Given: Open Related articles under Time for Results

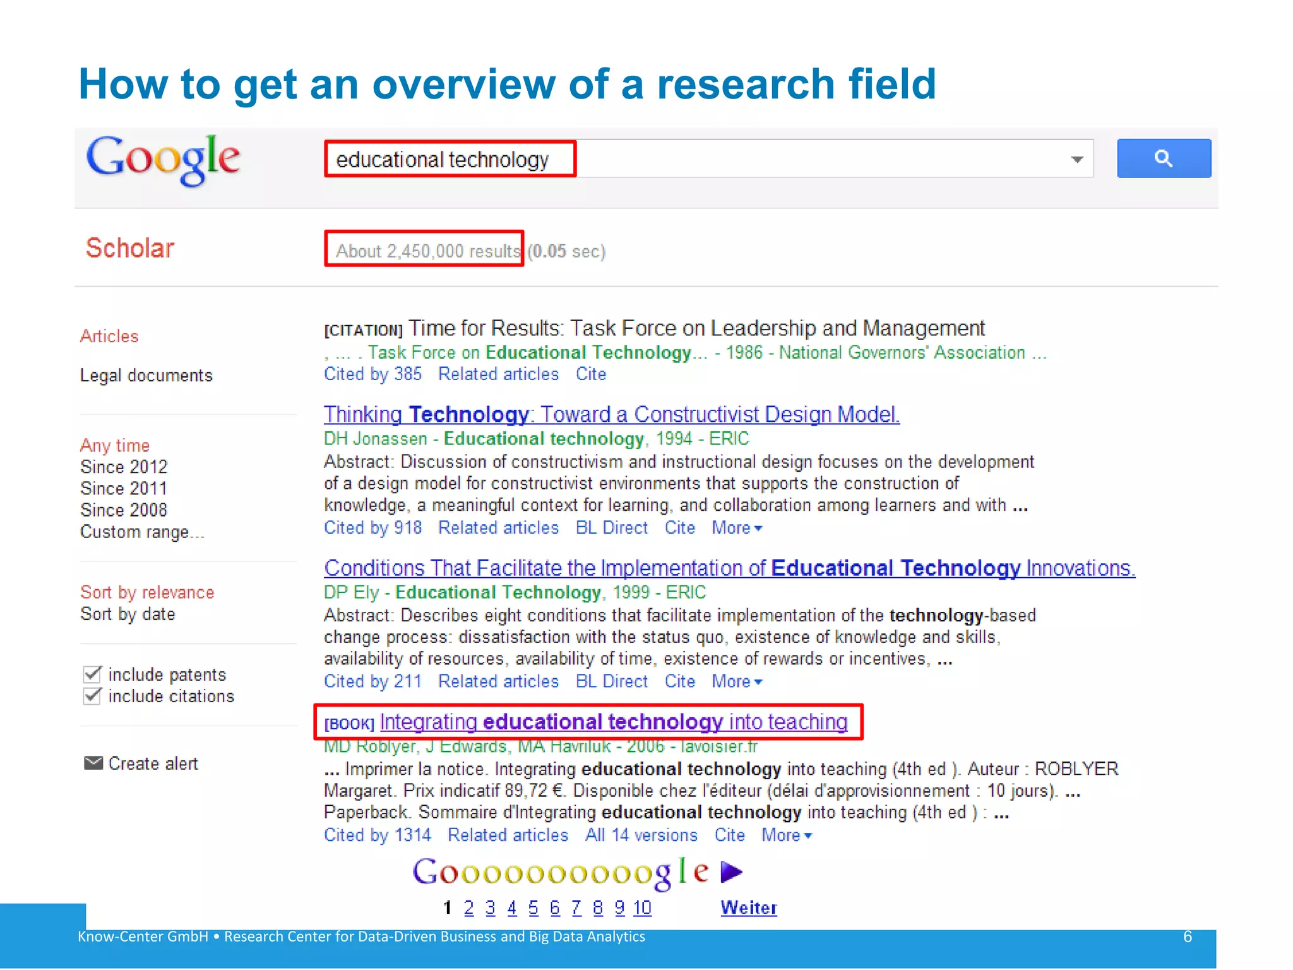Looking at the screenshot, I should pos(499,374).
